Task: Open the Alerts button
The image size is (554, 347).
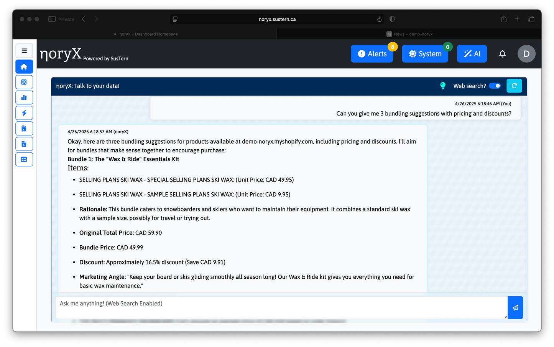Action: click(x=372, y=54)
